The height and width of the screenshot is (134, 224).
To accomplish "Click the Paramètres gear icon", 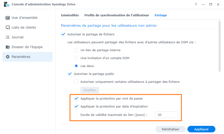I will coord(8,57).
